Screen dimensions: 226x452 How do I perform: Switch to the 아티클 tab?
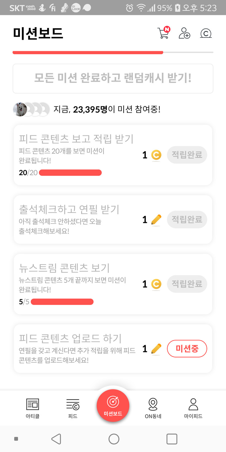click(x=33, y=408)
